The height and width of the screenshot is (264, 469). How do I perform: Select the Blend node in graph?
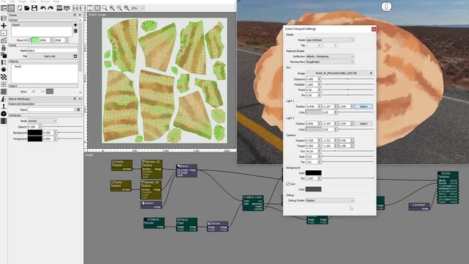[186, 170]
